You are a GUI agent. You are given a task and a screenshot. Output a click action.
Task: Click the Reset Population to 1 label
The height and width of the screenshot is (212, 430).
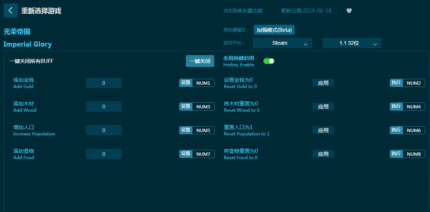(246, 134)
